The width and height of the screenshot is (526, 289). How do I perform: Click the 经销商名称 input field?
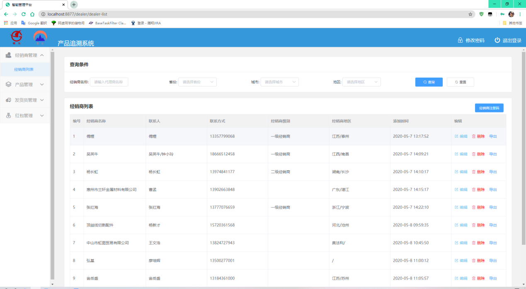109,82
